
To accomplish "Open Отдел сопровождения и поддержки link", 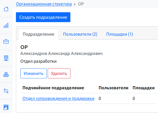I will [58, 98].
